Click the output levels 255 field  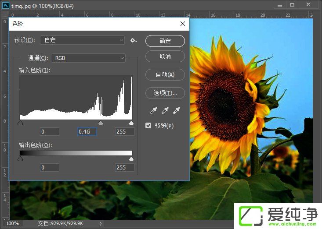pyautogui.click(x=124, y=167)
